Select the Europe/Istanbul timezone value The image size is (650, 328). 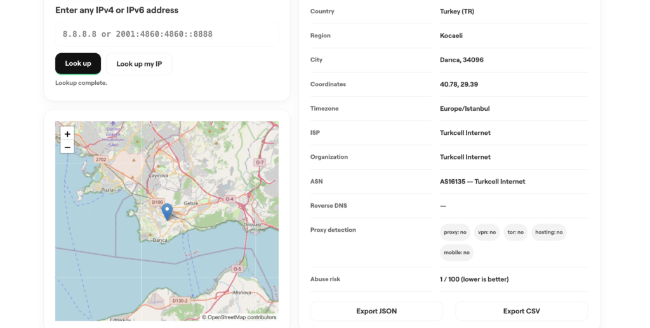[465, 108]
